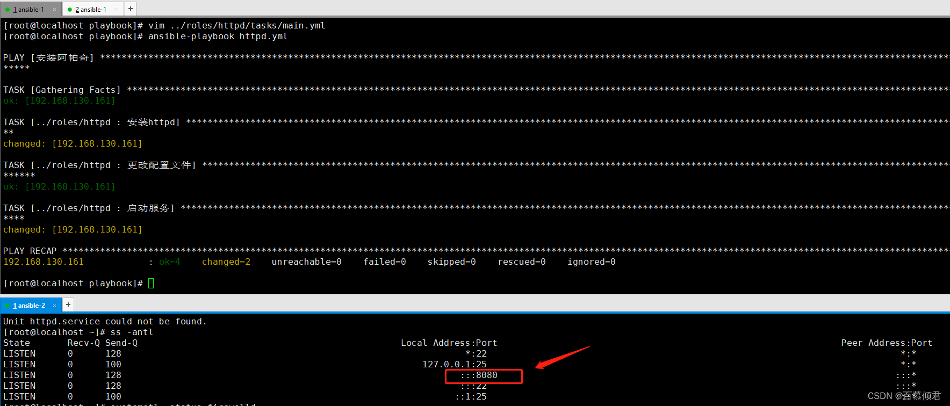Image resolution: width=950 pixels, height=406 pixels.
Task: Click the 'ok=4' recap value
Action: (x=170, y=262)
